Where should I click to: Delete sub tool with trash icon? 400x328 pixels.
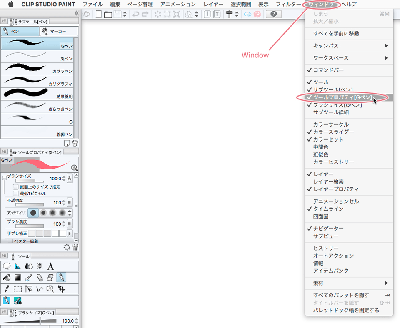75,143
